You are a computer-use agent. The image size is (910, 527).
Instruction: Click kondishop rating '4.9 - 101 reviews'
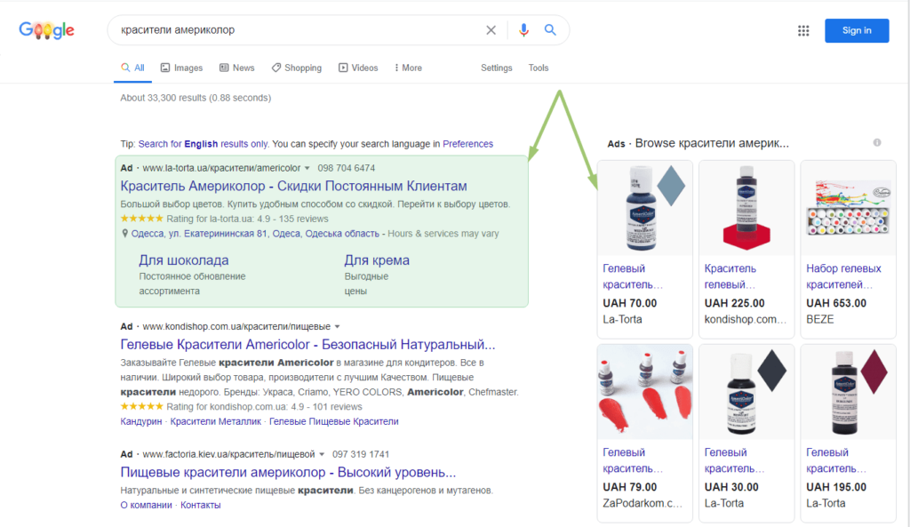[x=326, y=407]
